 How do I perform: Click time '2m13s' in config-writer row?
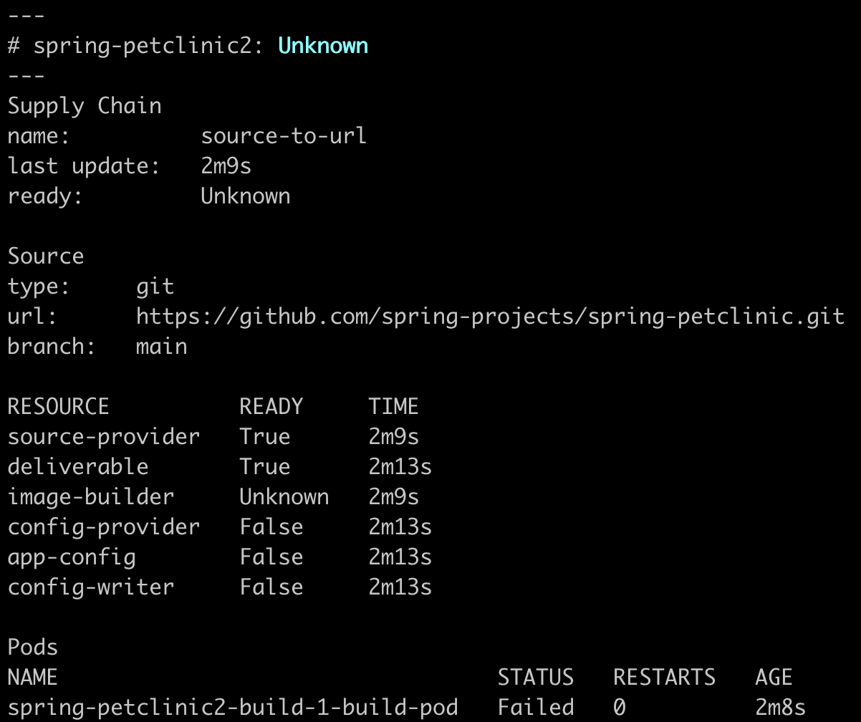pos(400,587)
